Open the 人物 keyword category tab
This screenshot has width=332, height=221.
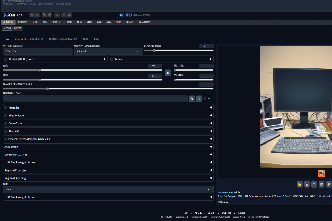[35, 22]
